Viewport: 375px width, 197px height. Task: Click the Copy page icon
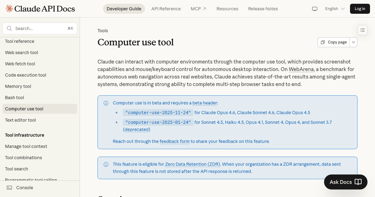(x=323, y=42)
